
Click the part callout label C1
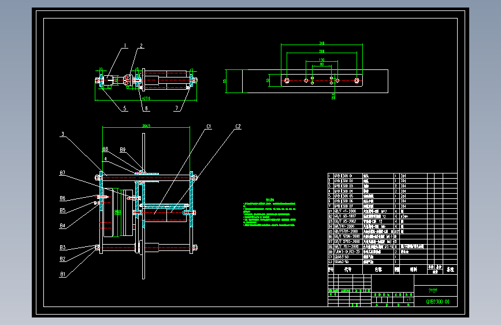pos(209,126)
